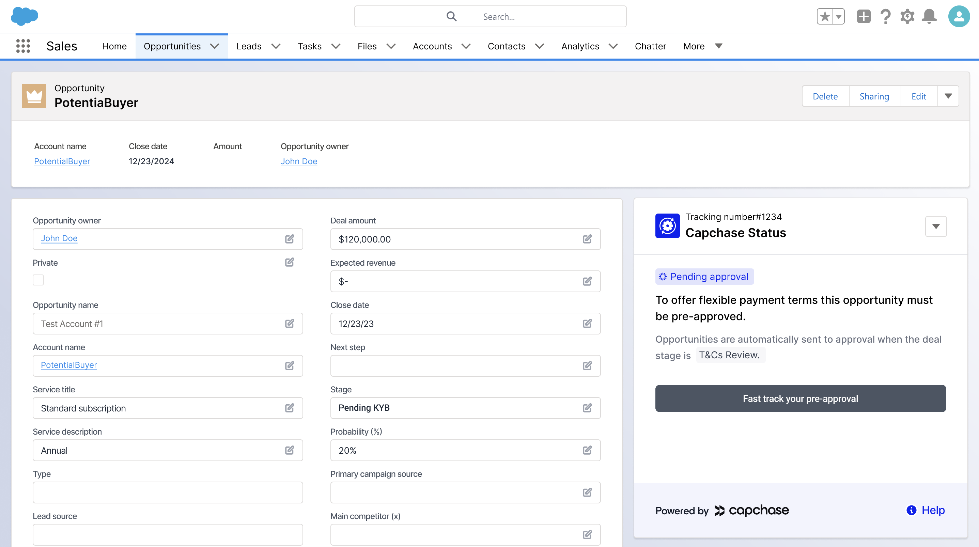This screenshot has width=979, height=547.
Task: Expand the Analytics tab chevron
Action: [x=613, y=46]
